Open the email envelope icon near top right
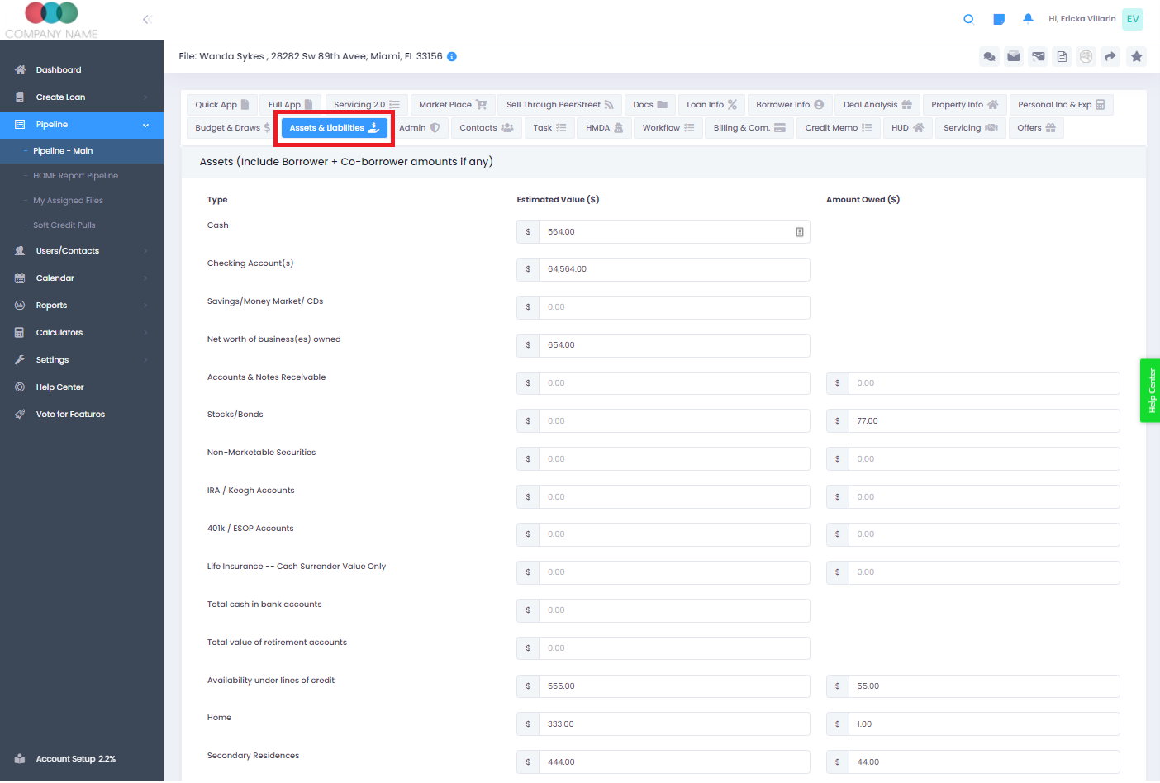 pyautogui.click(x=1013, y=56)
